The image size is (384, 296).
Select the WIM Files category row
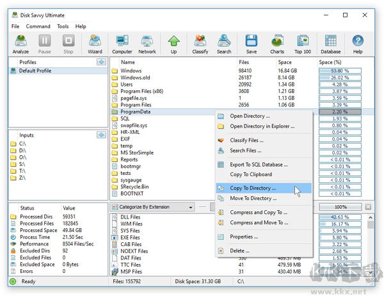coord(163,224)
